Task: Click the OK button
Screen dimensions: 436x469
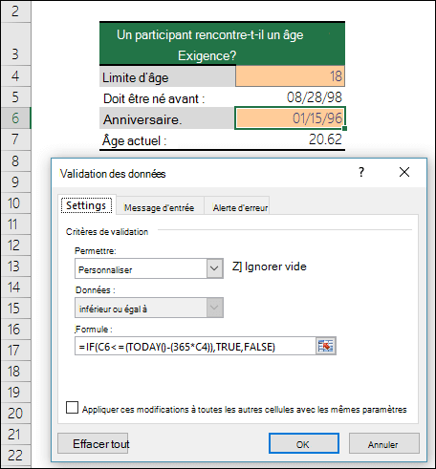Action: click(x=304, y=443)
